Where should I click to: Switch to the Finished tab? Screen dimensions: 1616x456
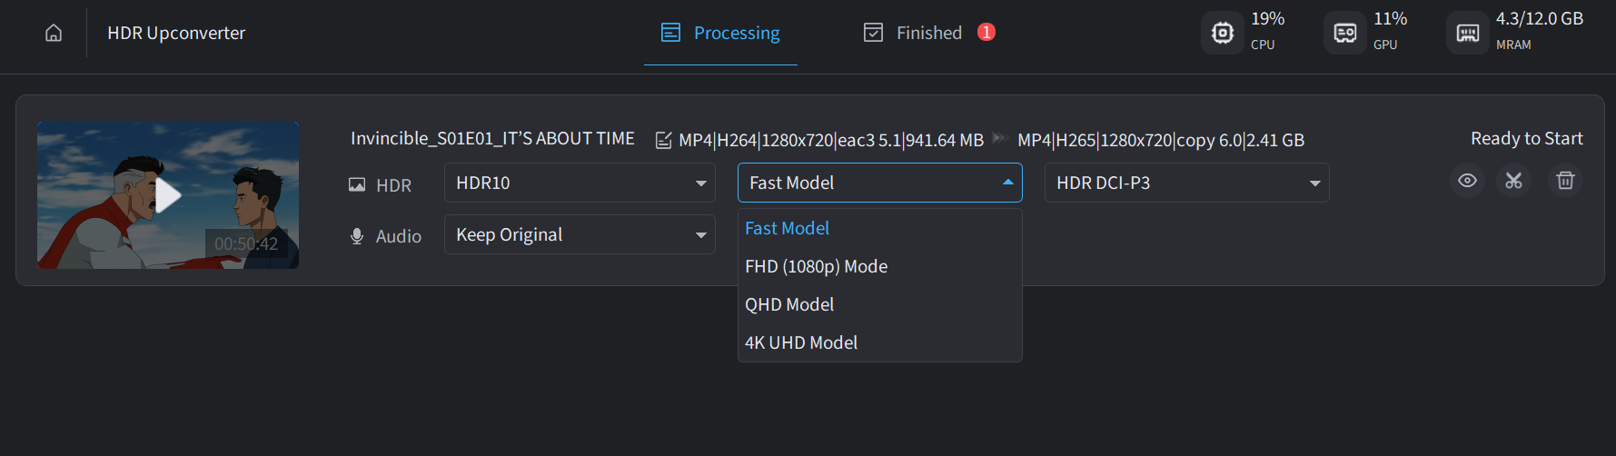click(928, 33)
